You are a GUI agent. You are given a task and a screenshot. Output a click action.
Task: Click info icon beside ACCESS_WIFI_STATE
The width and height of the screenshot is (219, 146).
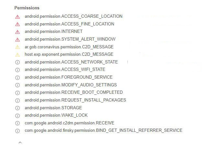[x=17, y=70]
